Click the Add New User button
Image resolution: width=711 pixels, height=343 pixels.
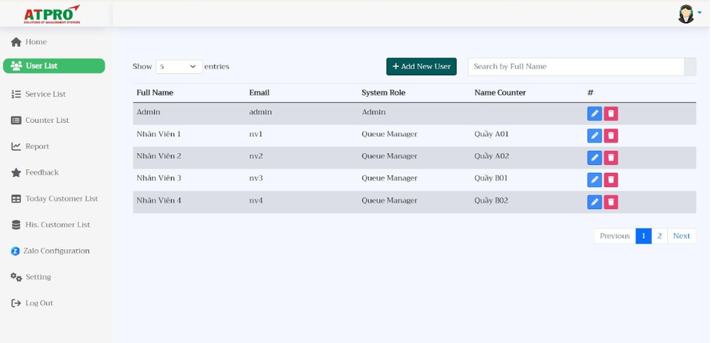click(421, 67)
